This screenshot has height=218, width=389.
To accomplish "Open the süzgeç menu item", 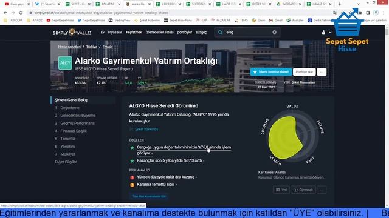I will (x=201, y=32).
